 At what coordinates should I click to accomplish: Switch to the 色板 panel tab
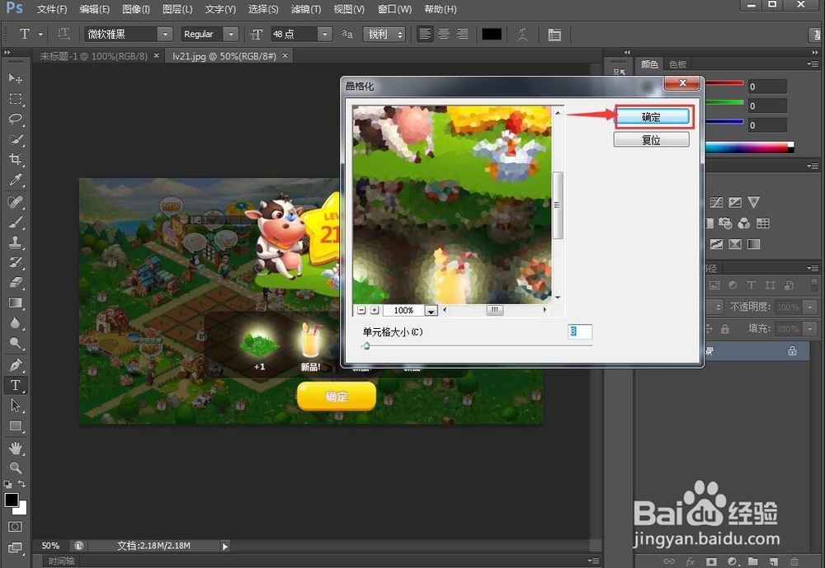pos(677,64)
